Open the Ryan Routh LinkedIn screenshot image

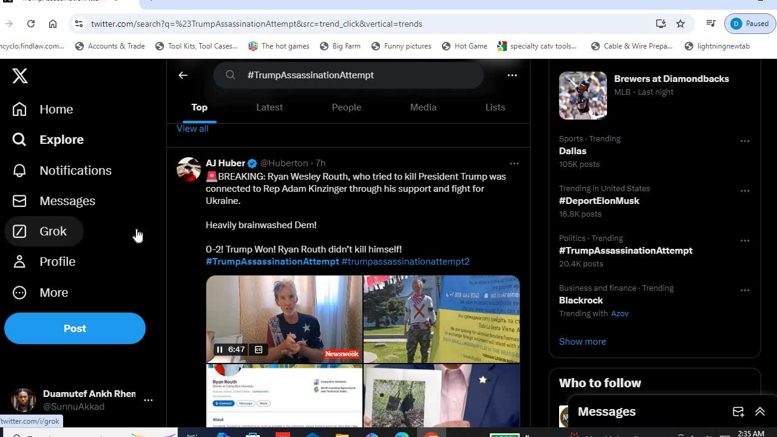284,396
